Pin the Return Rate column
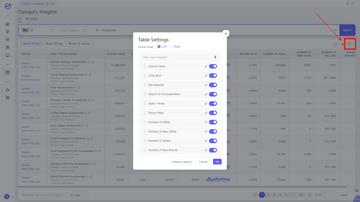Screen dimensions: 360x202 [x=206, y=113]
